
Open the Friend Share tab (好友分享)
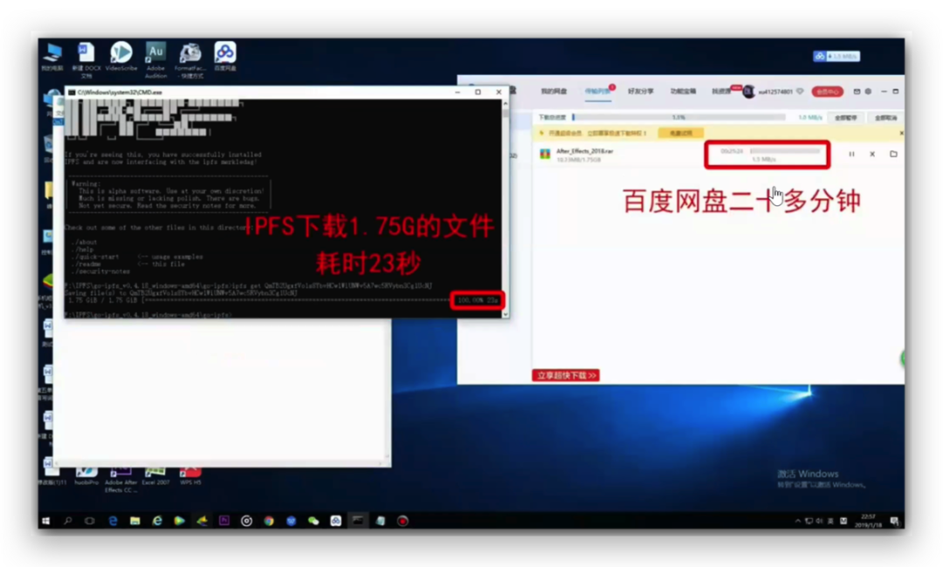[641, 92]
